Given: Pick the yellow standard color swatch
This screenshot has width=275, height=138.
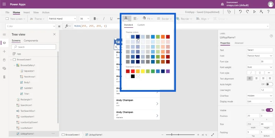Looking at the screenshot, I should (143, 71).
